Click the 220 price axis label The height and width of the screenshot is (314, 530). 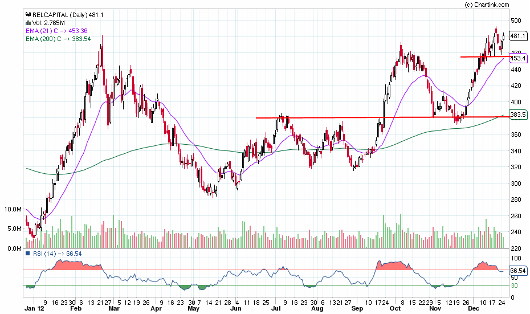516,248
